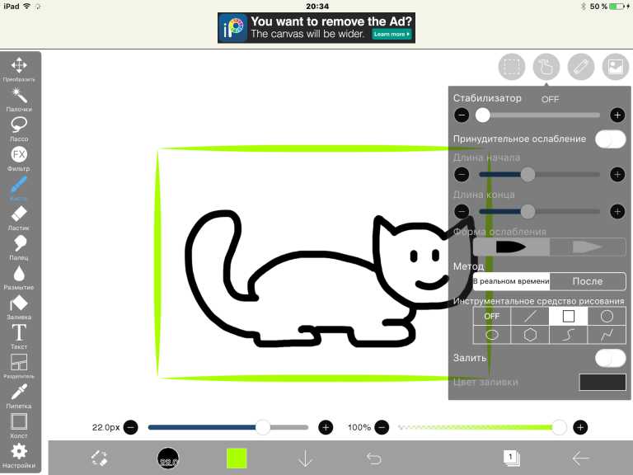633x475 pixels.
Task: Increase opacity with plus button
Action: pyautogui.click(x=580, y=427)
